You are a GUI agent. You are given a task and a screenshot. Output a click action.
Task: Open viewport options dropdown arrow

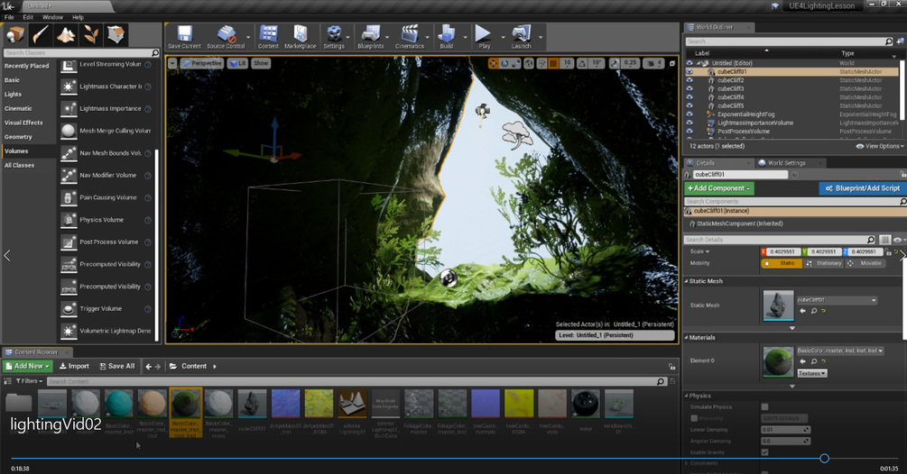point(172,63)
